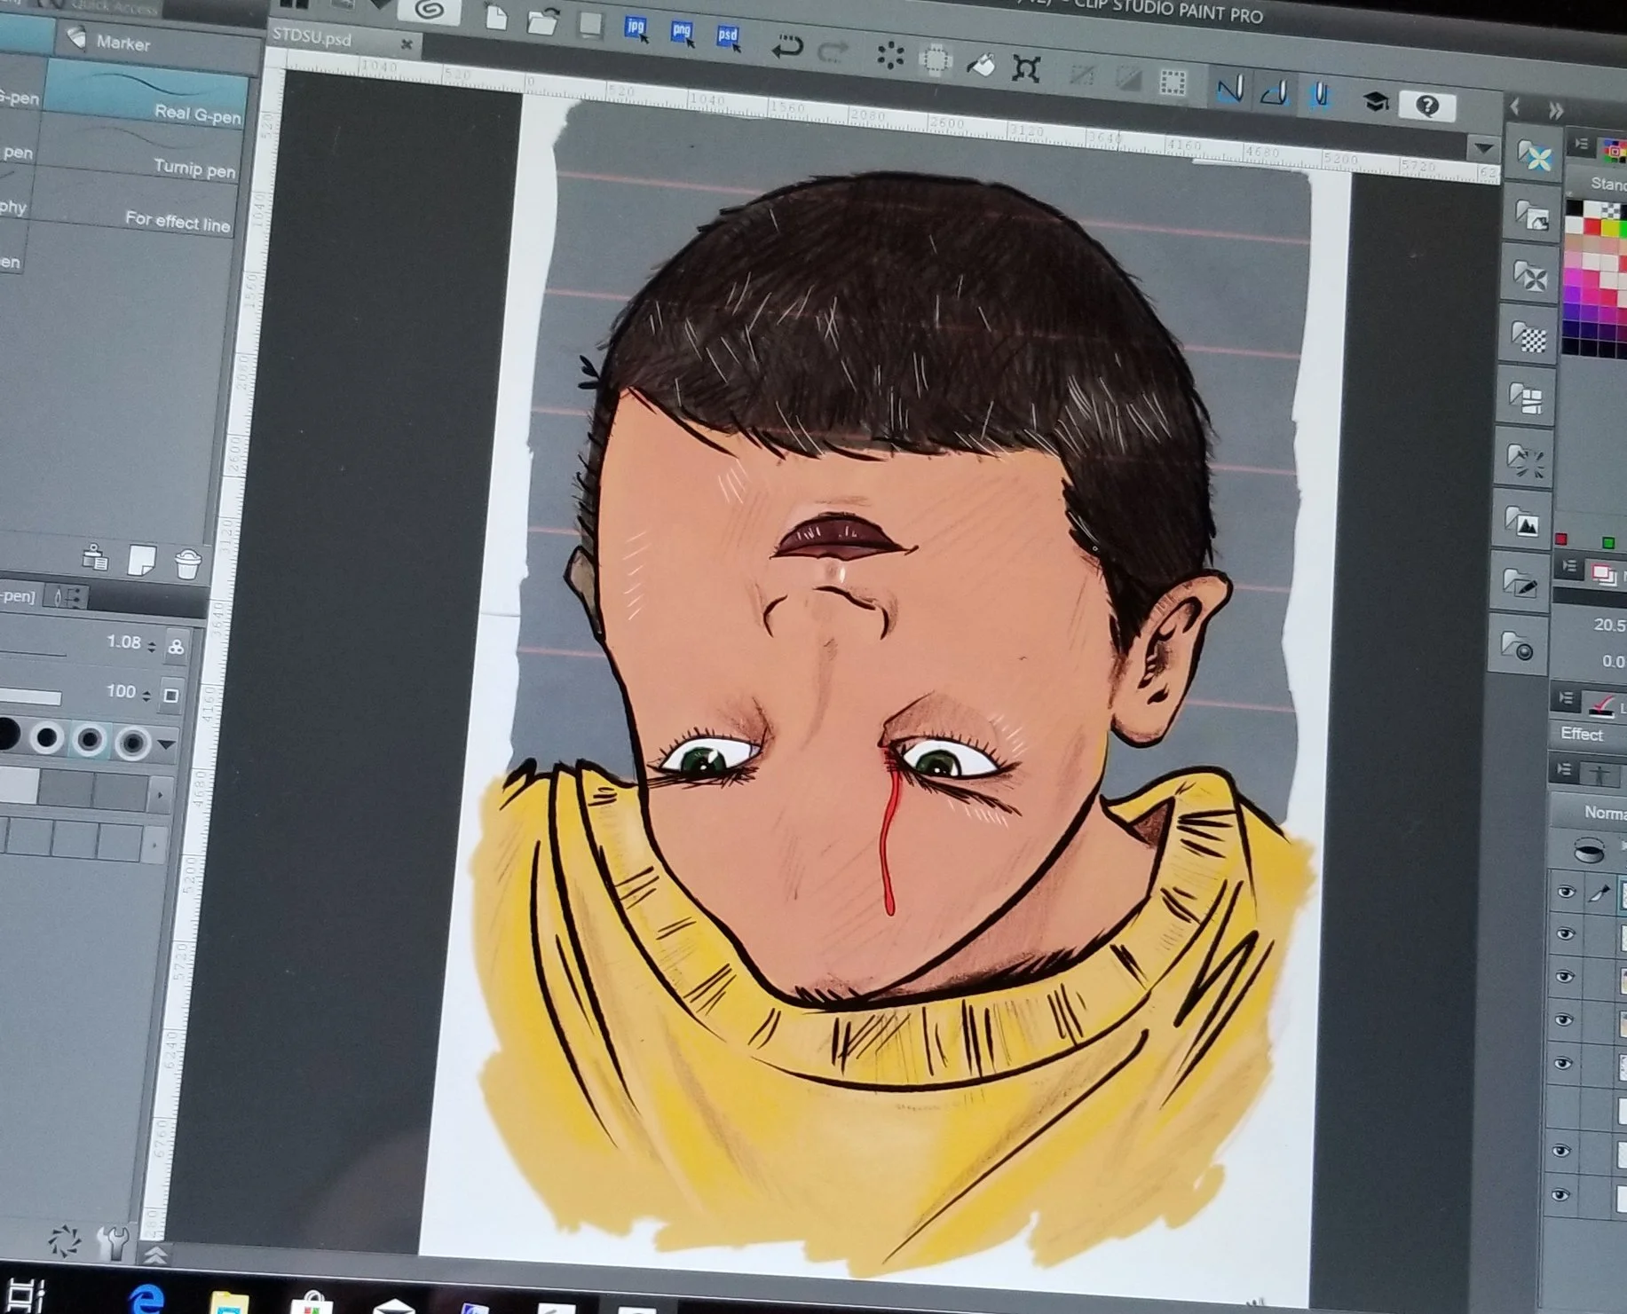Pick the red swatch in color set
Image resolution: width=1627 pixels, height=1314 pixels.
[x=1591, y=227]
